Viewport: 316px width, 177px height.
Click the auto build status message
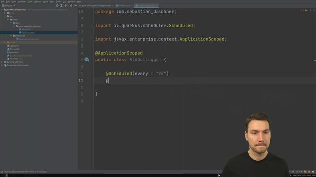pos(26,172)
